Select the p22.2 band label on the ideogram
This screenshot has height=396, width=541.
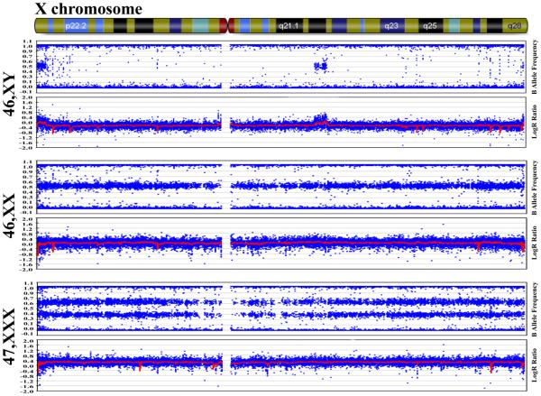click(x=76, y=26)
